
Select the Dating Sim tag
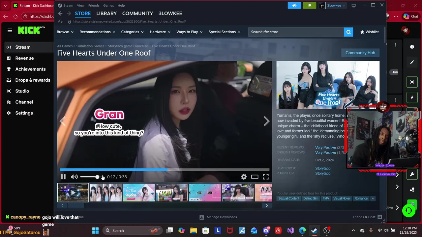311,198
